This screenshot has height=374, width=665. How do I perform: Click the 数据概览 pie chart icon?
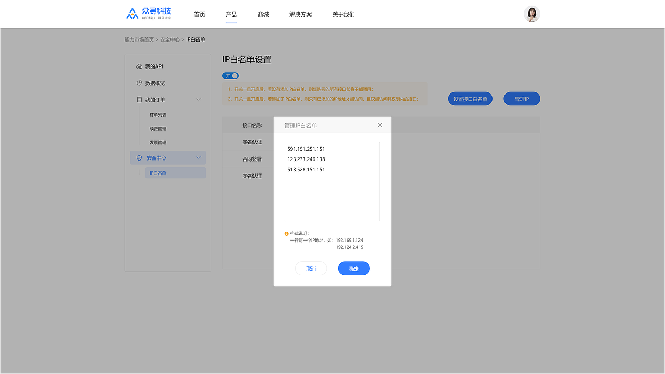(138, 83)
